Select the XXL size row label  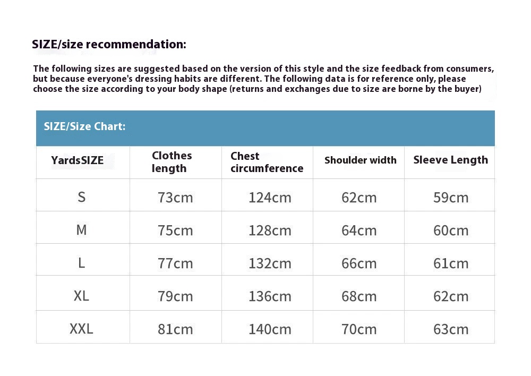[81, 329]
